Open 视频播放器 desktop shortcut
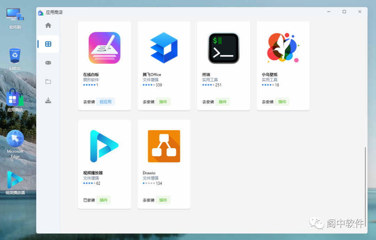Image resolution: width=376 pixels, height=240 pixels. (x=15, y=183)
